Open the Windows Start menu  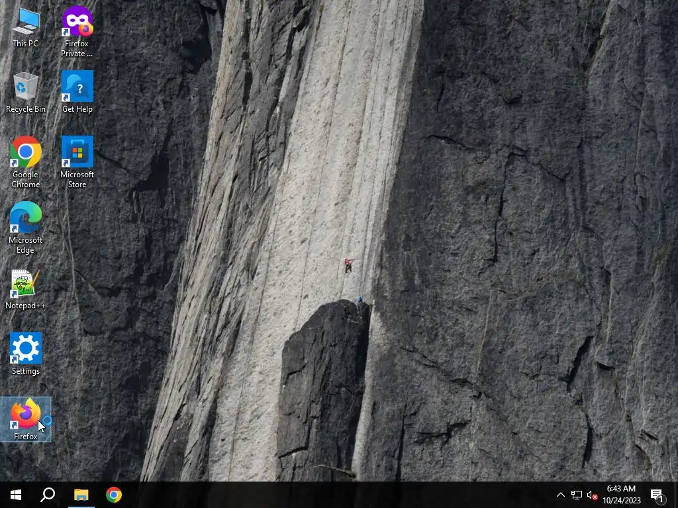(16, 495)
